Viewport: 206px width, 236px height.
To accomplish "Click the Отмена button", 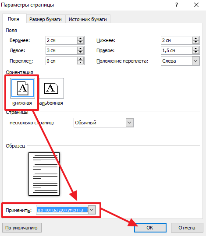I will tap(187, 228).
